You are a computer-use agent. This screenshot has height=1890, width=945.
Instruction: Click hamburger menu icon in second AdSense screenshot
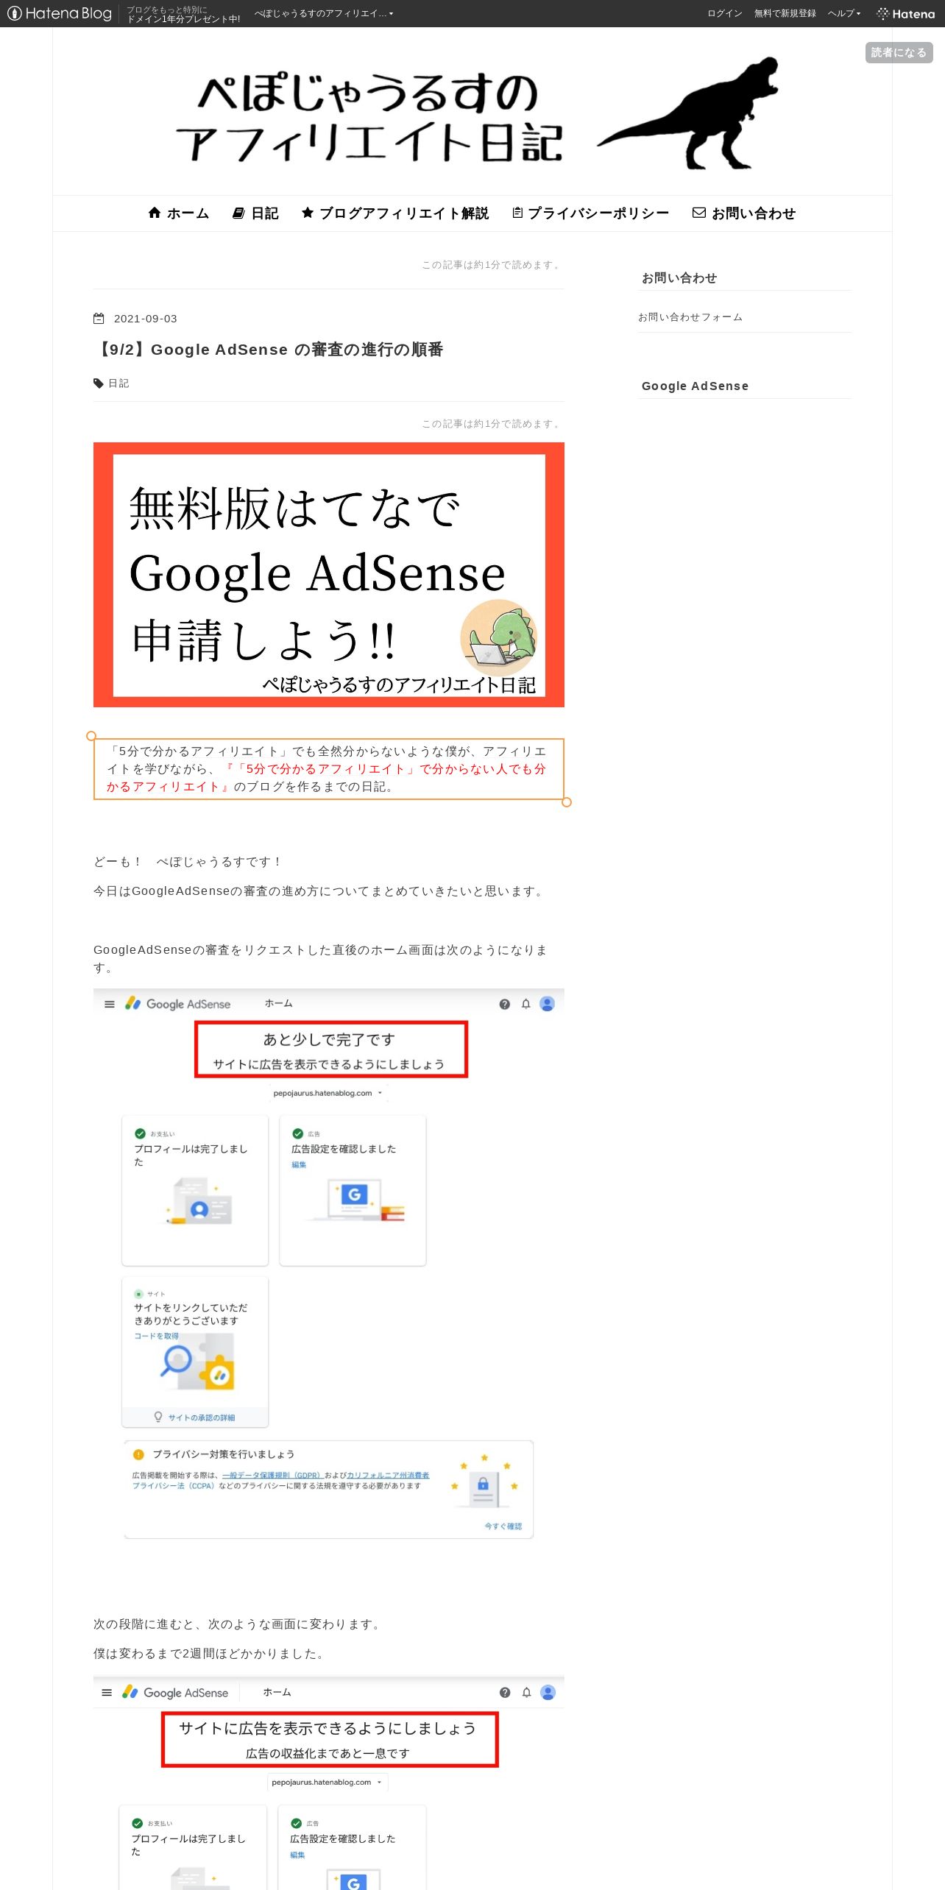coord(107,1693)
